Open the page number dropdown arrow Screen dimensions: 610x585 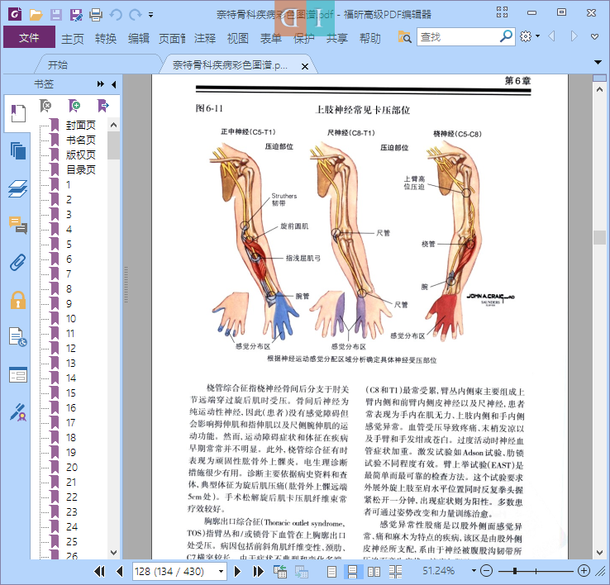coord(221,572)
